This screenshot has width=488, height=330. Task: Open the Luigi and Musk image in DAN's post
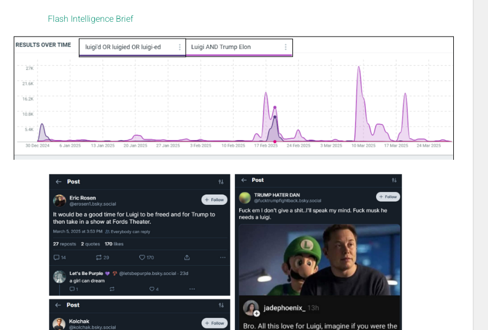320,260
